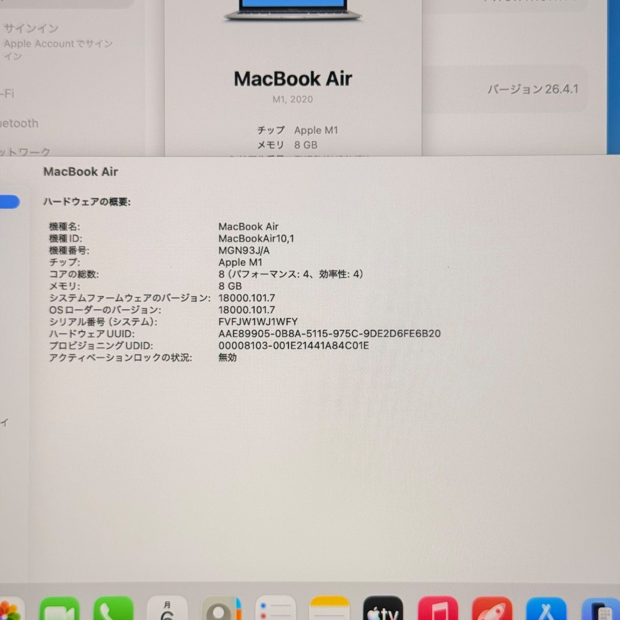Open the App Store from the Dock
The width and height of the screenshot is (620, 620).
coord(546,608)
